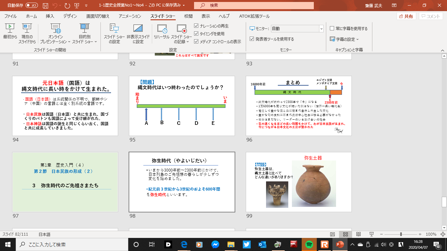This screenshot has height=251, width=447.
Task: Switch to the 校閲 tab
Action: (x=188, y=16)
